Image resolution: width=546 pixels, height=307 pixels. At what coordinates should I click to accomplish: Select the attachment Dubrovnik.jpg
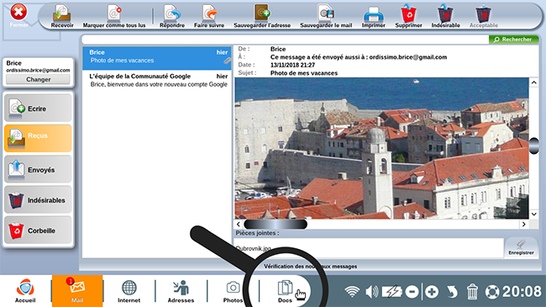click(x=253, y=248)
